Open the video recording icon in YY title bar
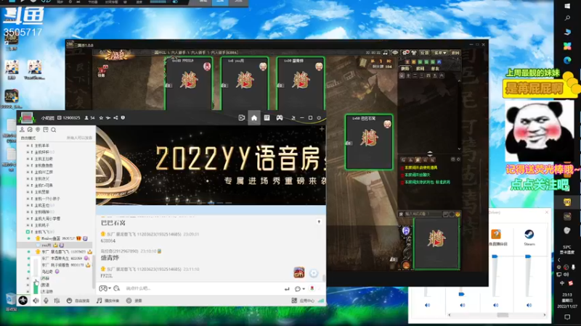Screen dimensions: 581x326 click(242, 118)
